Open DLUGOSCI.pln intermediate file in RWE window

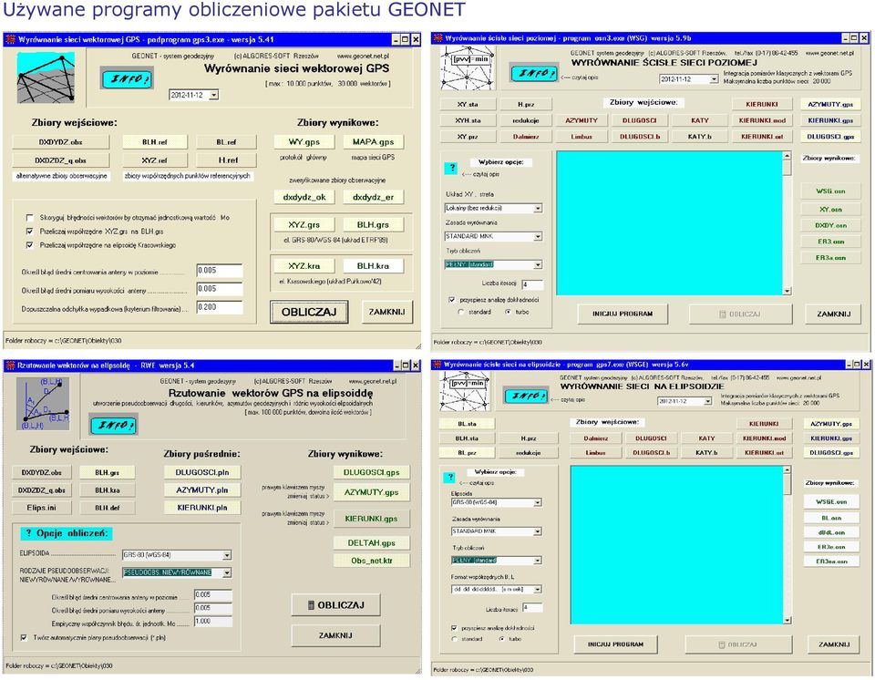coord(202,472)
